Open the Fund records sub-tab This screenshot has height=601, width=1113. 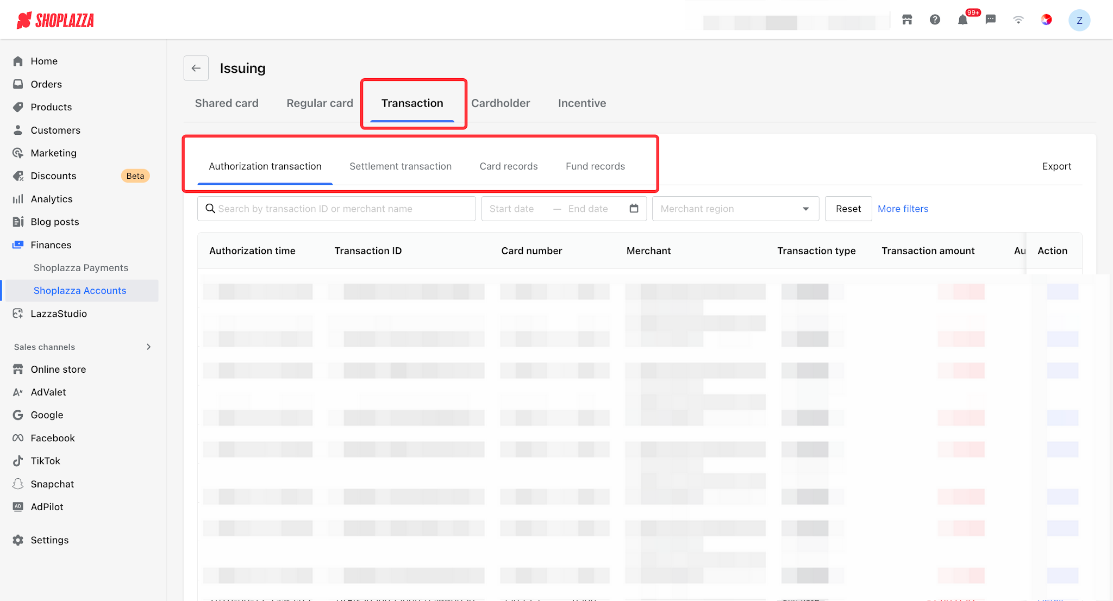point(595,166)
